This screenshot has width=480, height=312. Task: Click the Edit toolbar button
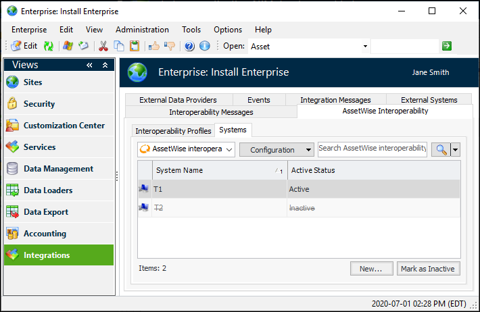(x=24, y=46)
